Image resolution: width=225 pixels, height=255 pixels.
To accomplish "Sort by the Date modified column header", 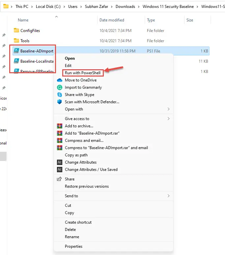I will (x=112, y=20).
